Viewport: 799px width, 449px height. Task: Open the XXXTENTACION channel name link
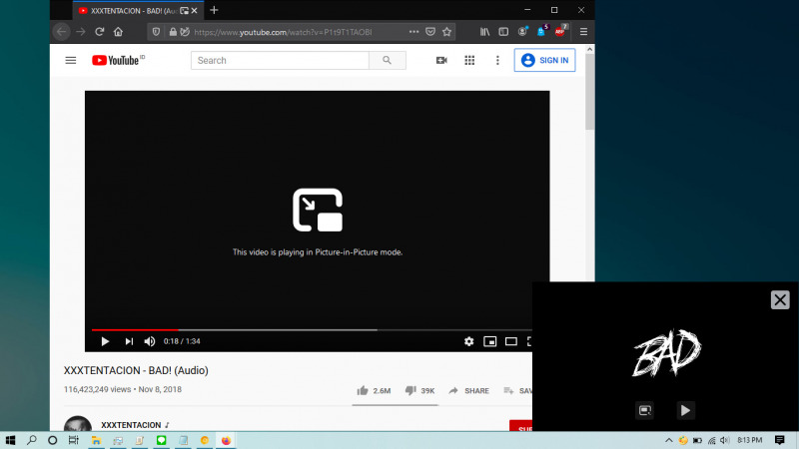pyautogui.click(x=131, y=425)
